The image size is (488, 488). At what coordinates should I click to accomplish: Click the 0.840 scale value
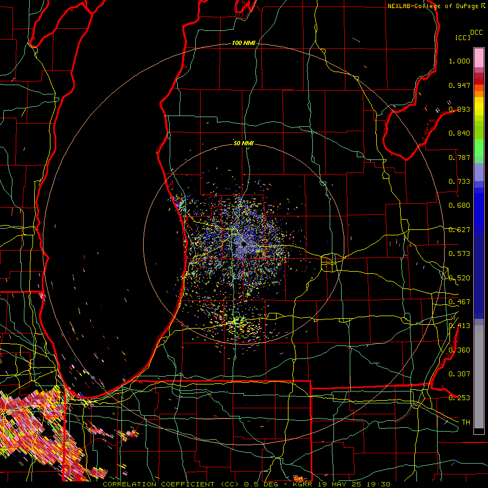click(459, 133)
